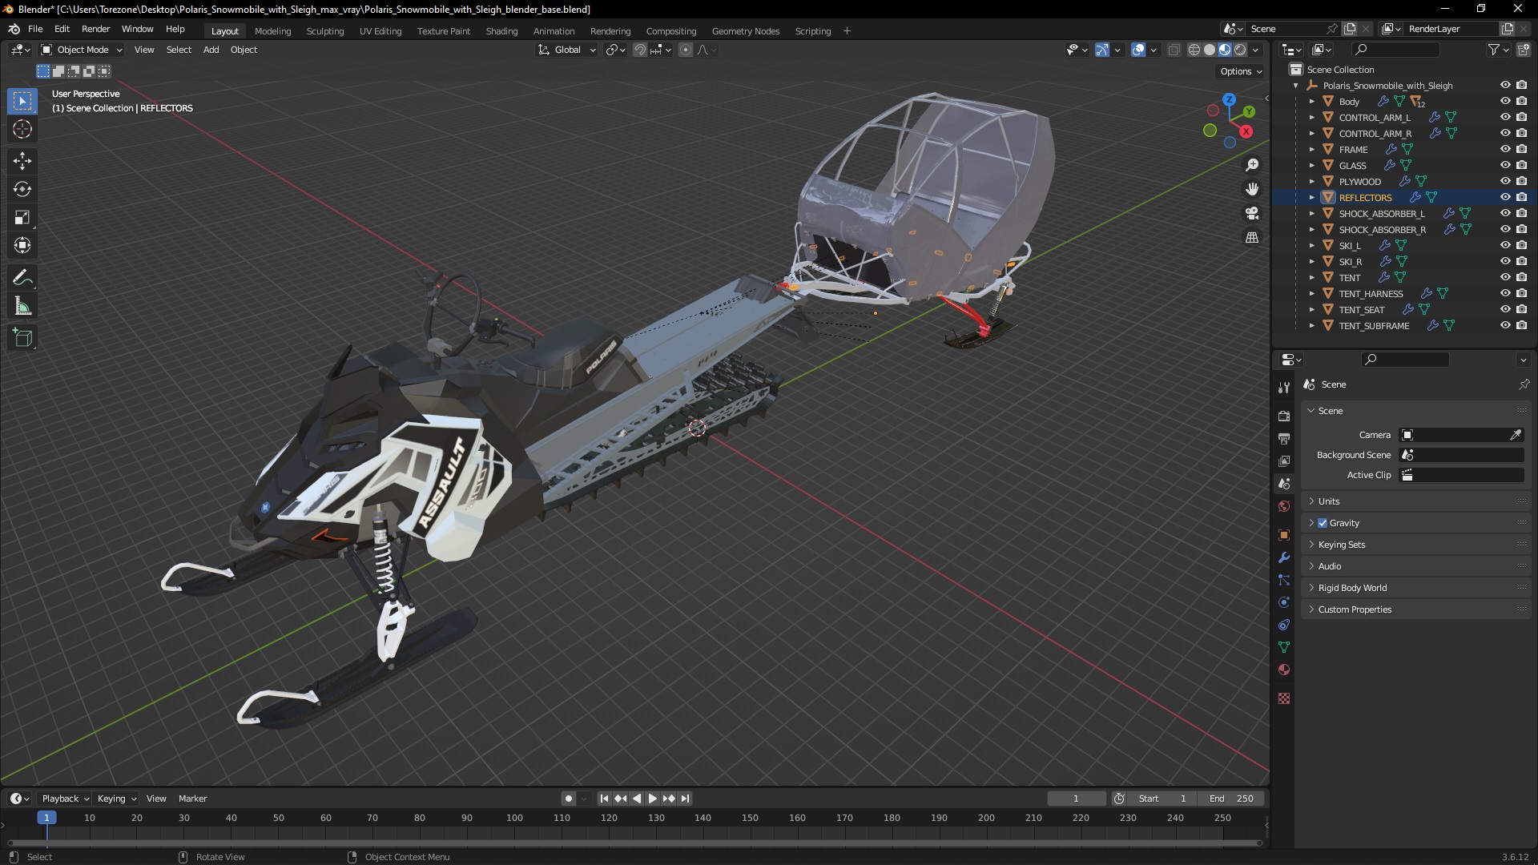1538x865 pixels.
Task: Switch to wireframe viewport shading
Action: click(x=1194, y=50)
